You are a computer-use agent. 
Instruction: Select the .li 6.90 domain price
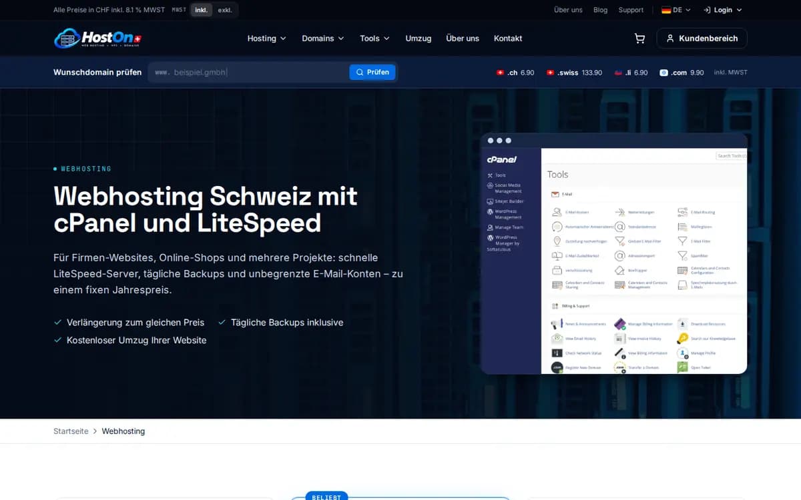[631, 72]
